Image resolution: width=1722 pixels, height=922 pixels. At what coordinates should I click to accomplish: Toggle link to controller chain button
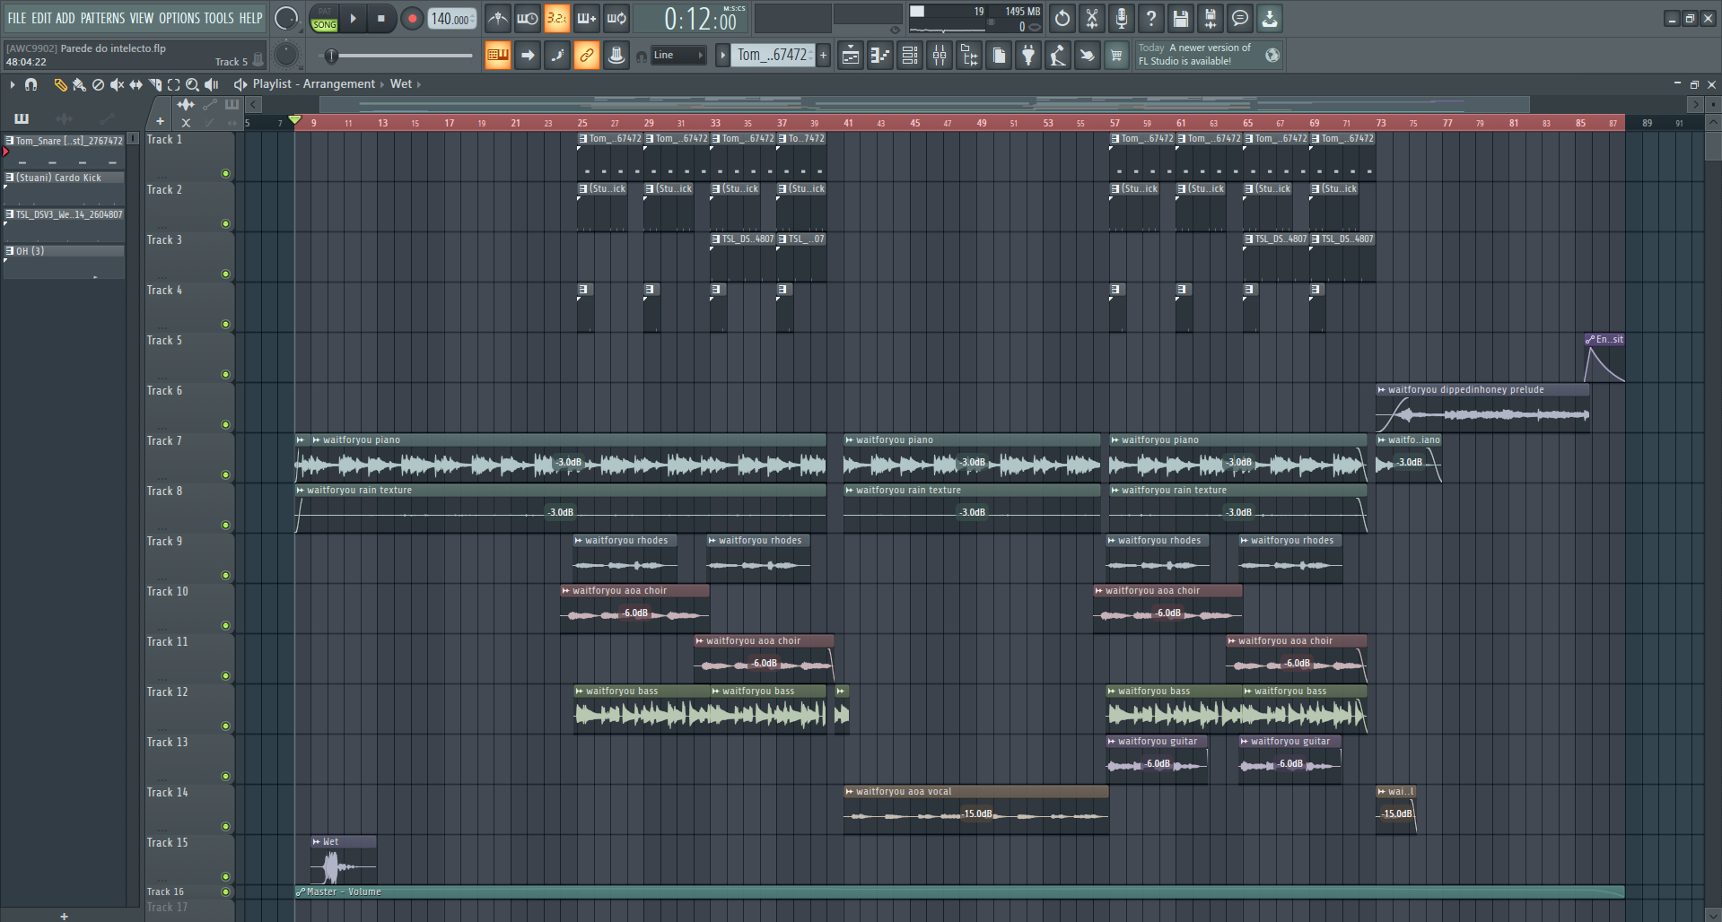pos(587,56)
